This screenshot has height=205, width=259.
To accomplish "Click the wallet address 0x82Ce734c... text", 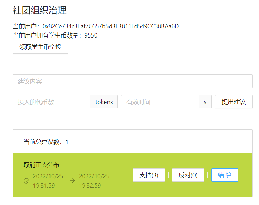I will pos(111,26).
